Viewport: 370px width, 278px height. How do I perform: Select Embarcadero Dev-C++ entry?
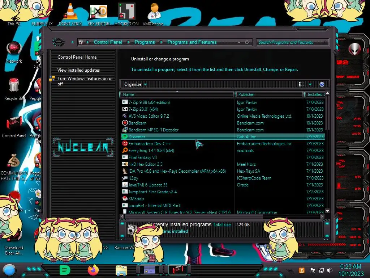pyautogui.click(x=223, y=143)
